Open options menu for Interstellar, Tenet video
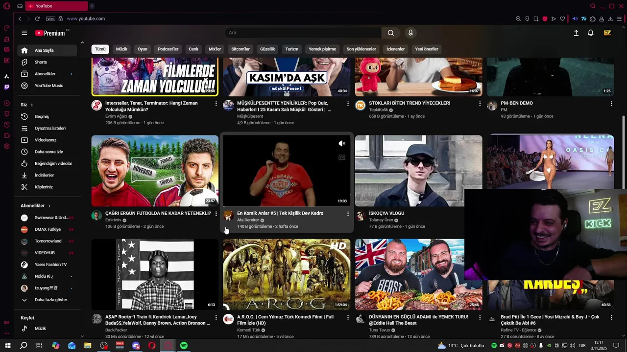The height and width of the screenshot is (352, 627). point(216,104)
